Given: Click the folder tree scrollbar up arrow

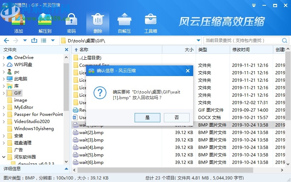Looking at the screenshot, I should pyautogui.click(x=66, y=58).
